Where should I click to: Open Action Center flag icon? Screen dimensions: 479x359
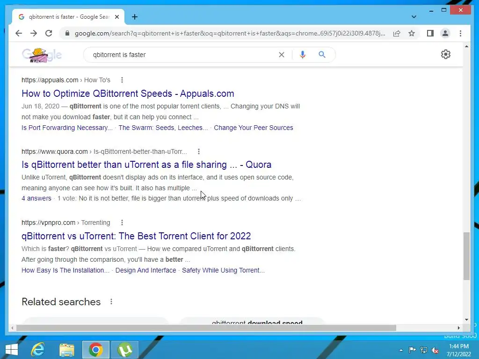point(412,350)
